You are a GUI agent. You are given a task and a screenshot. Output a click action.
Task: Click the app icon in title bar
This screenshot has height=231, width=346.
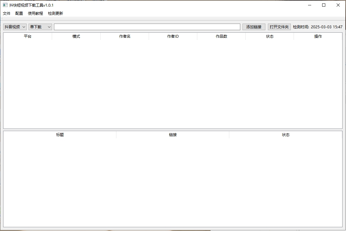point(5,5)
